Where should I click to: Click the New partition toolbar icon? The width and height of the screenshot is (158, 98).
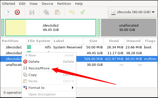[7, 12]
